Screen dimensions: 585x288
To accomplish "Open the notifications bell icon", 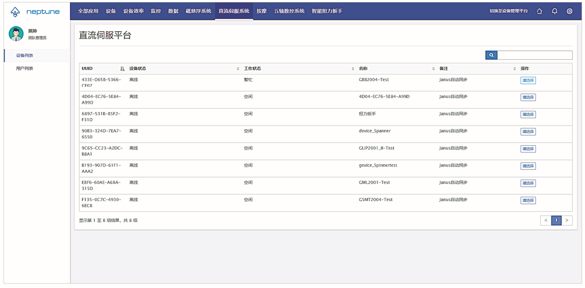I will [554, 11].
